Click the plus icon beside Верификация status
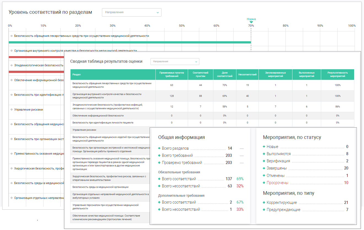The height and width of the screenshot is (230, 364). click(x=264, y=161)
